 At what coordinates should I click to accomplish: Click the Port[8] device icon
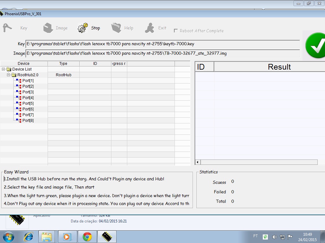pos(19,121)
